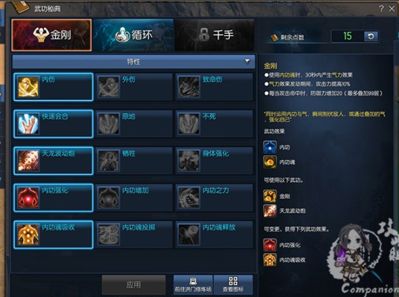Reset remaining points with refresh button
The height and width of the screenshot is (297, 399).
coord(370,36)
